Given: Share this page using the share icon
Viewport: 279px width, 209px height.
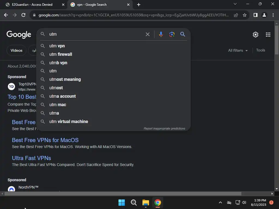Looking at the screenshot, I should coord(236,15).
